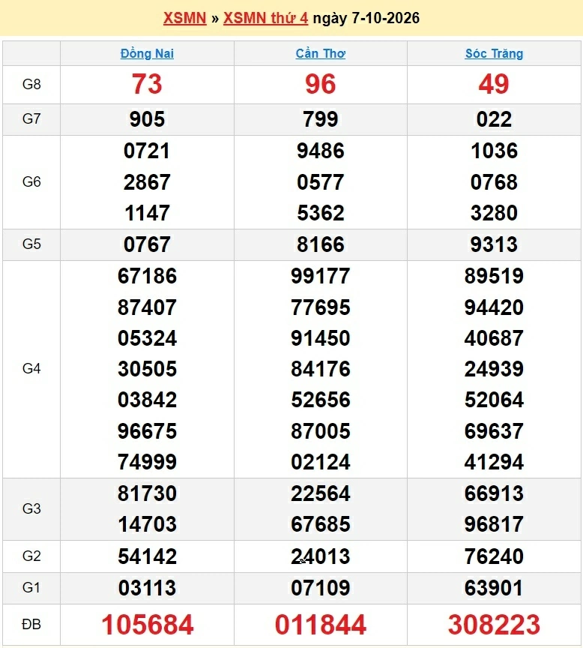Open the XSMN link in header
This screenshot has height=648, width=583.
pyautogui.click(x=184, y=18)
